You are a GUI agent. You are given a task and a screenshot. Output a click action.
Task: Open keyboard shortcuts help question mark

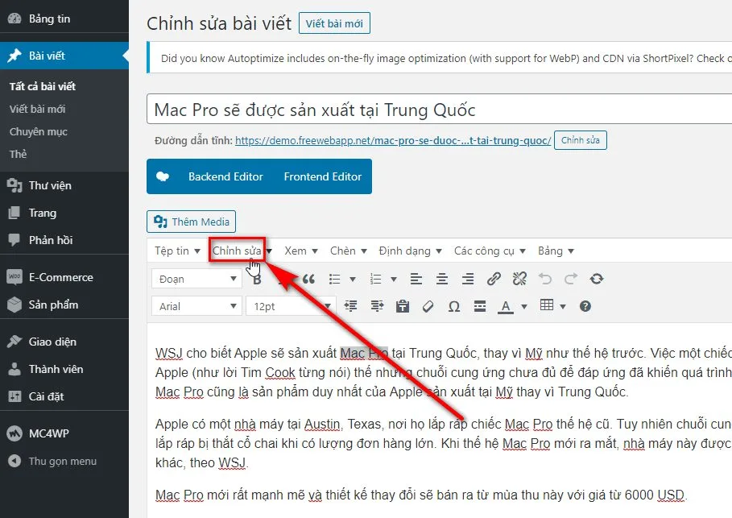click(x=585, y=306)
